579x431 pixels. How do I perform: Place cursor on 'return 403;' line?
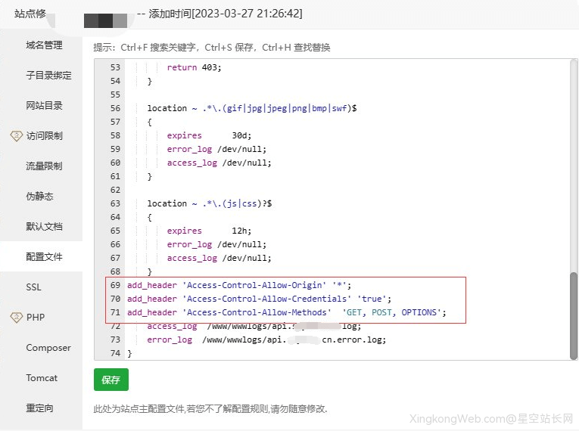click(x=194, y=67)
